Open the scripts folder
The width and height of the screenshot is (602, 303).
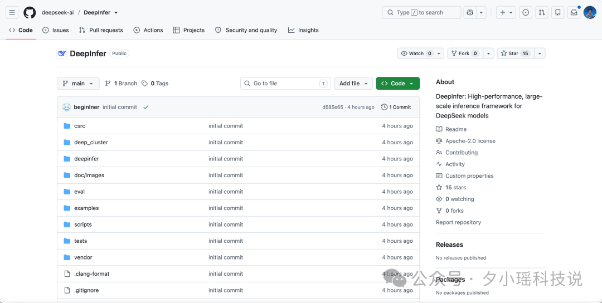[x=83, y=225]
